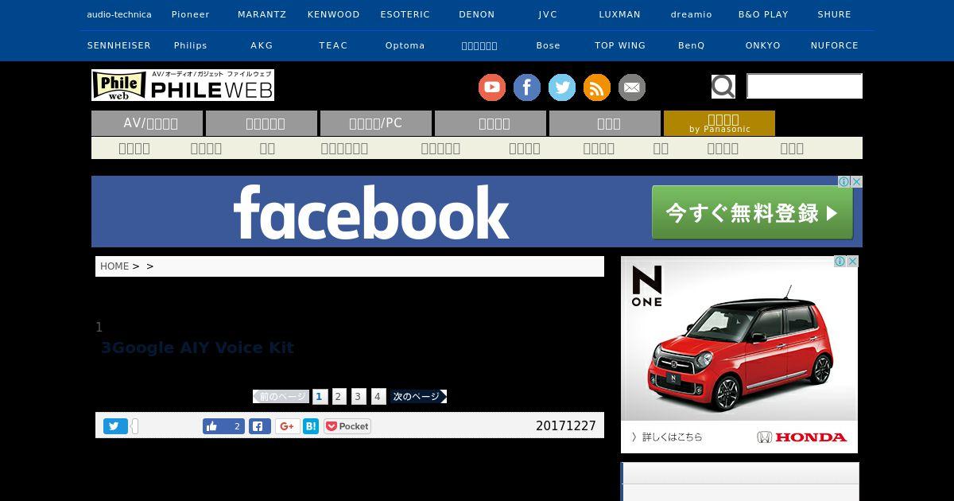Viewport: 954px width, 501px height.
Task: Open the BenQ brand link
Action: [x=692, y=45]
